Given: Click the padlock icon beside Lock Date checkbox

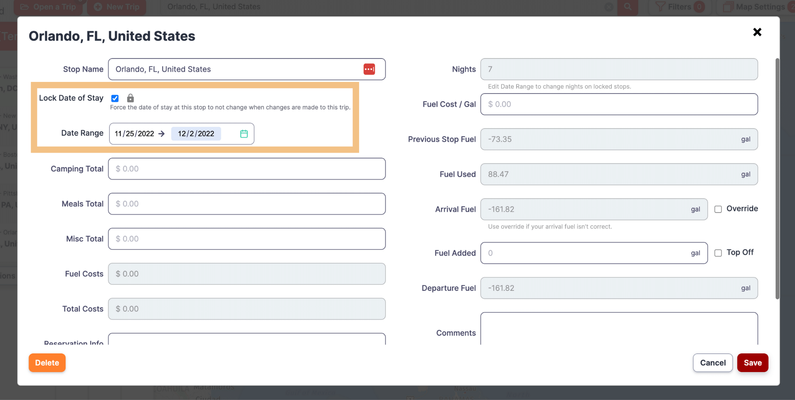Looking at the screenshot, I should [x=130, y=98].
